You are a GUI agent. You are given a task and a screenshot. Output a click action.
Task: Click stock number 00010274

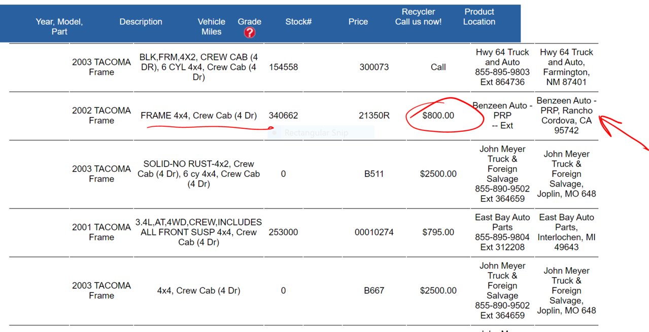click(x=374, y=232)
